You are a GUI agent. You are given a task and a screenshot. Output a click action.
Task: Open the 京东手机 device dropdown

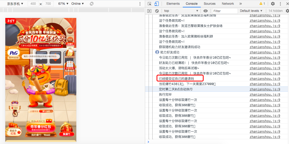click(15, 4)
